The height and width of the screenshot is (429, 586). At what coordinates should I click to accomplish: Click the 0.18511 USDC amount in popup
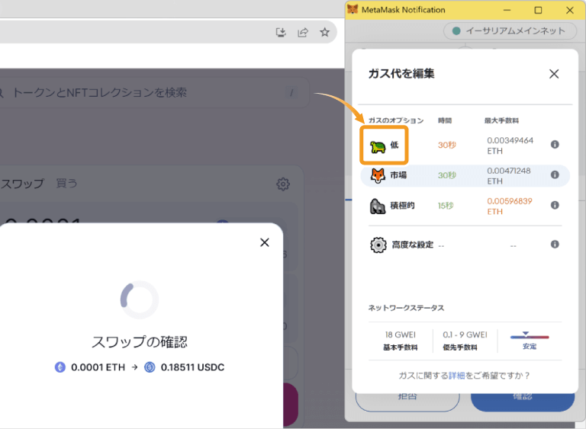pyautogui.click(x=192, y=367)
